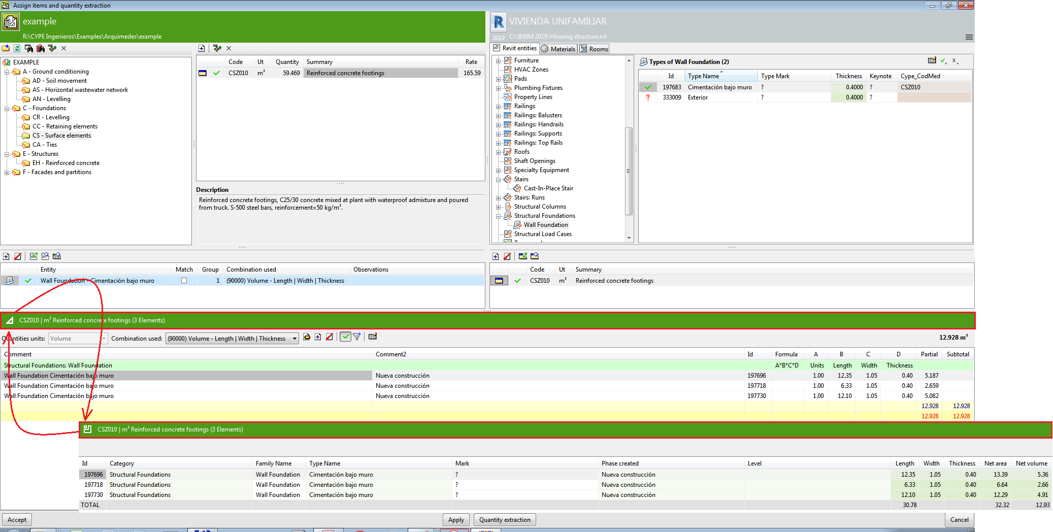Click the triangle icon on the CSZ010 quantities header
This screenshot has width=1053, height=532.
click(10, 320)
